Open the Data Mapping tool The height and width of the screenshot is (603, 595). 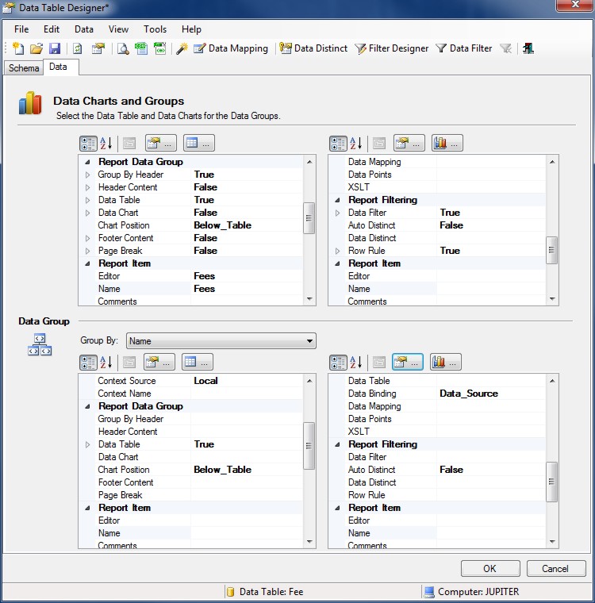230,48
